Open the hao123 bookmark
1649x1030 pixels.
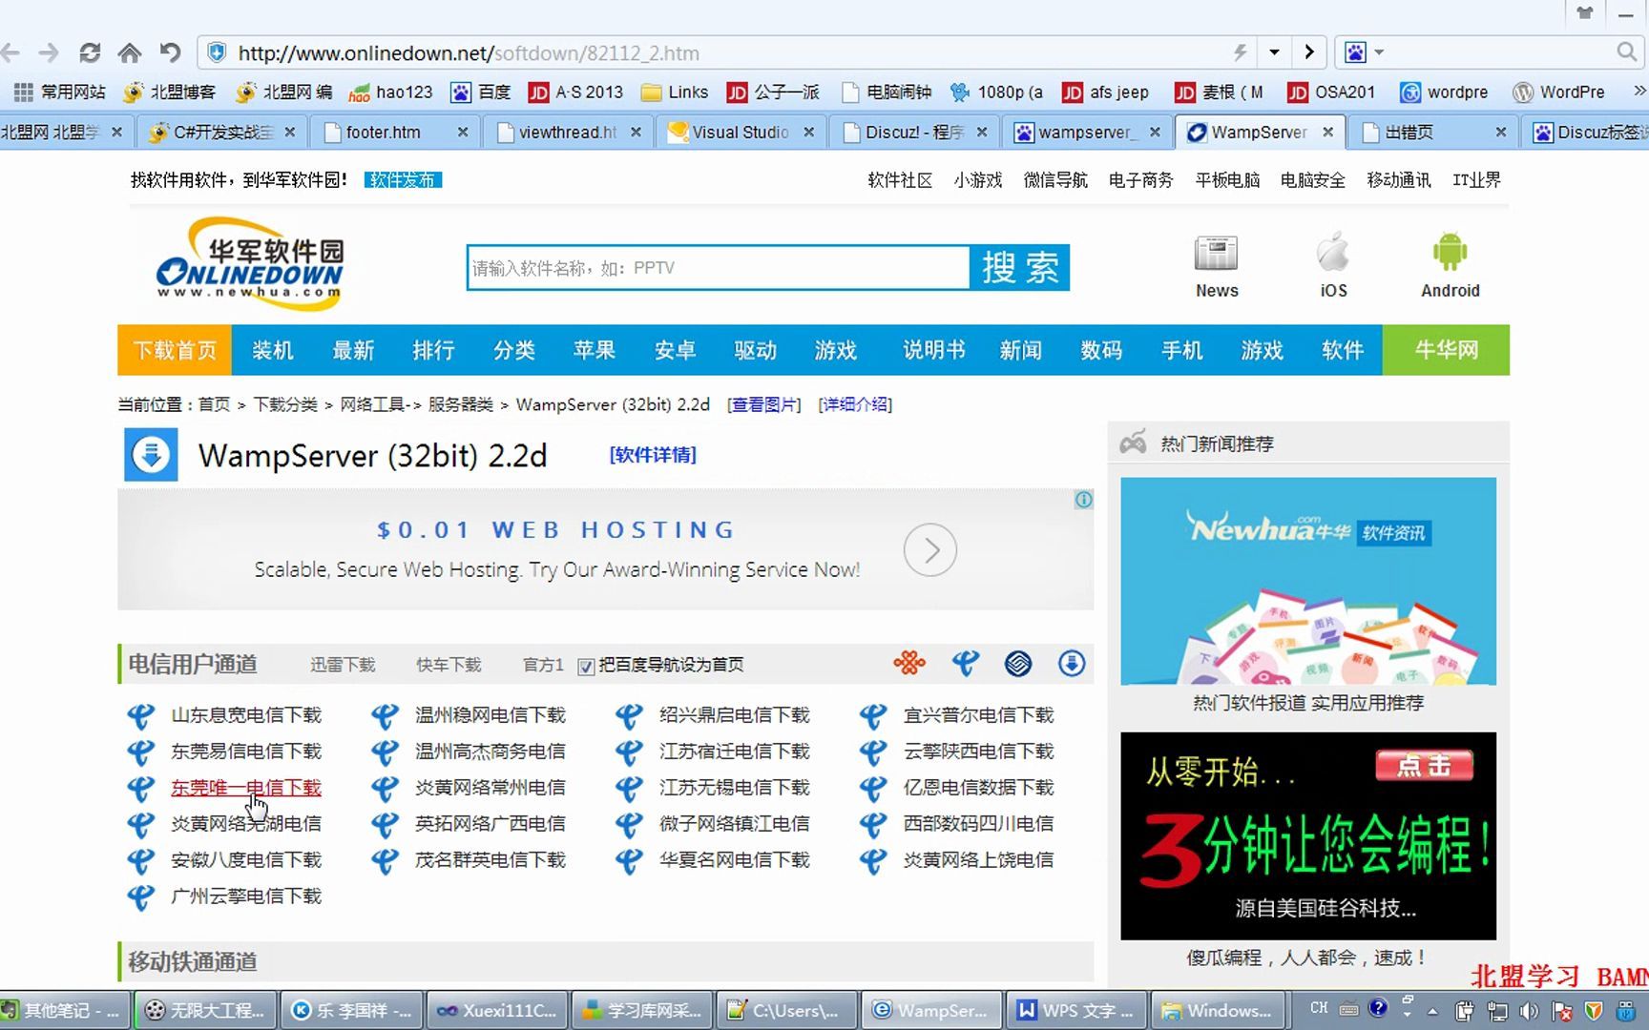[390, 93]
